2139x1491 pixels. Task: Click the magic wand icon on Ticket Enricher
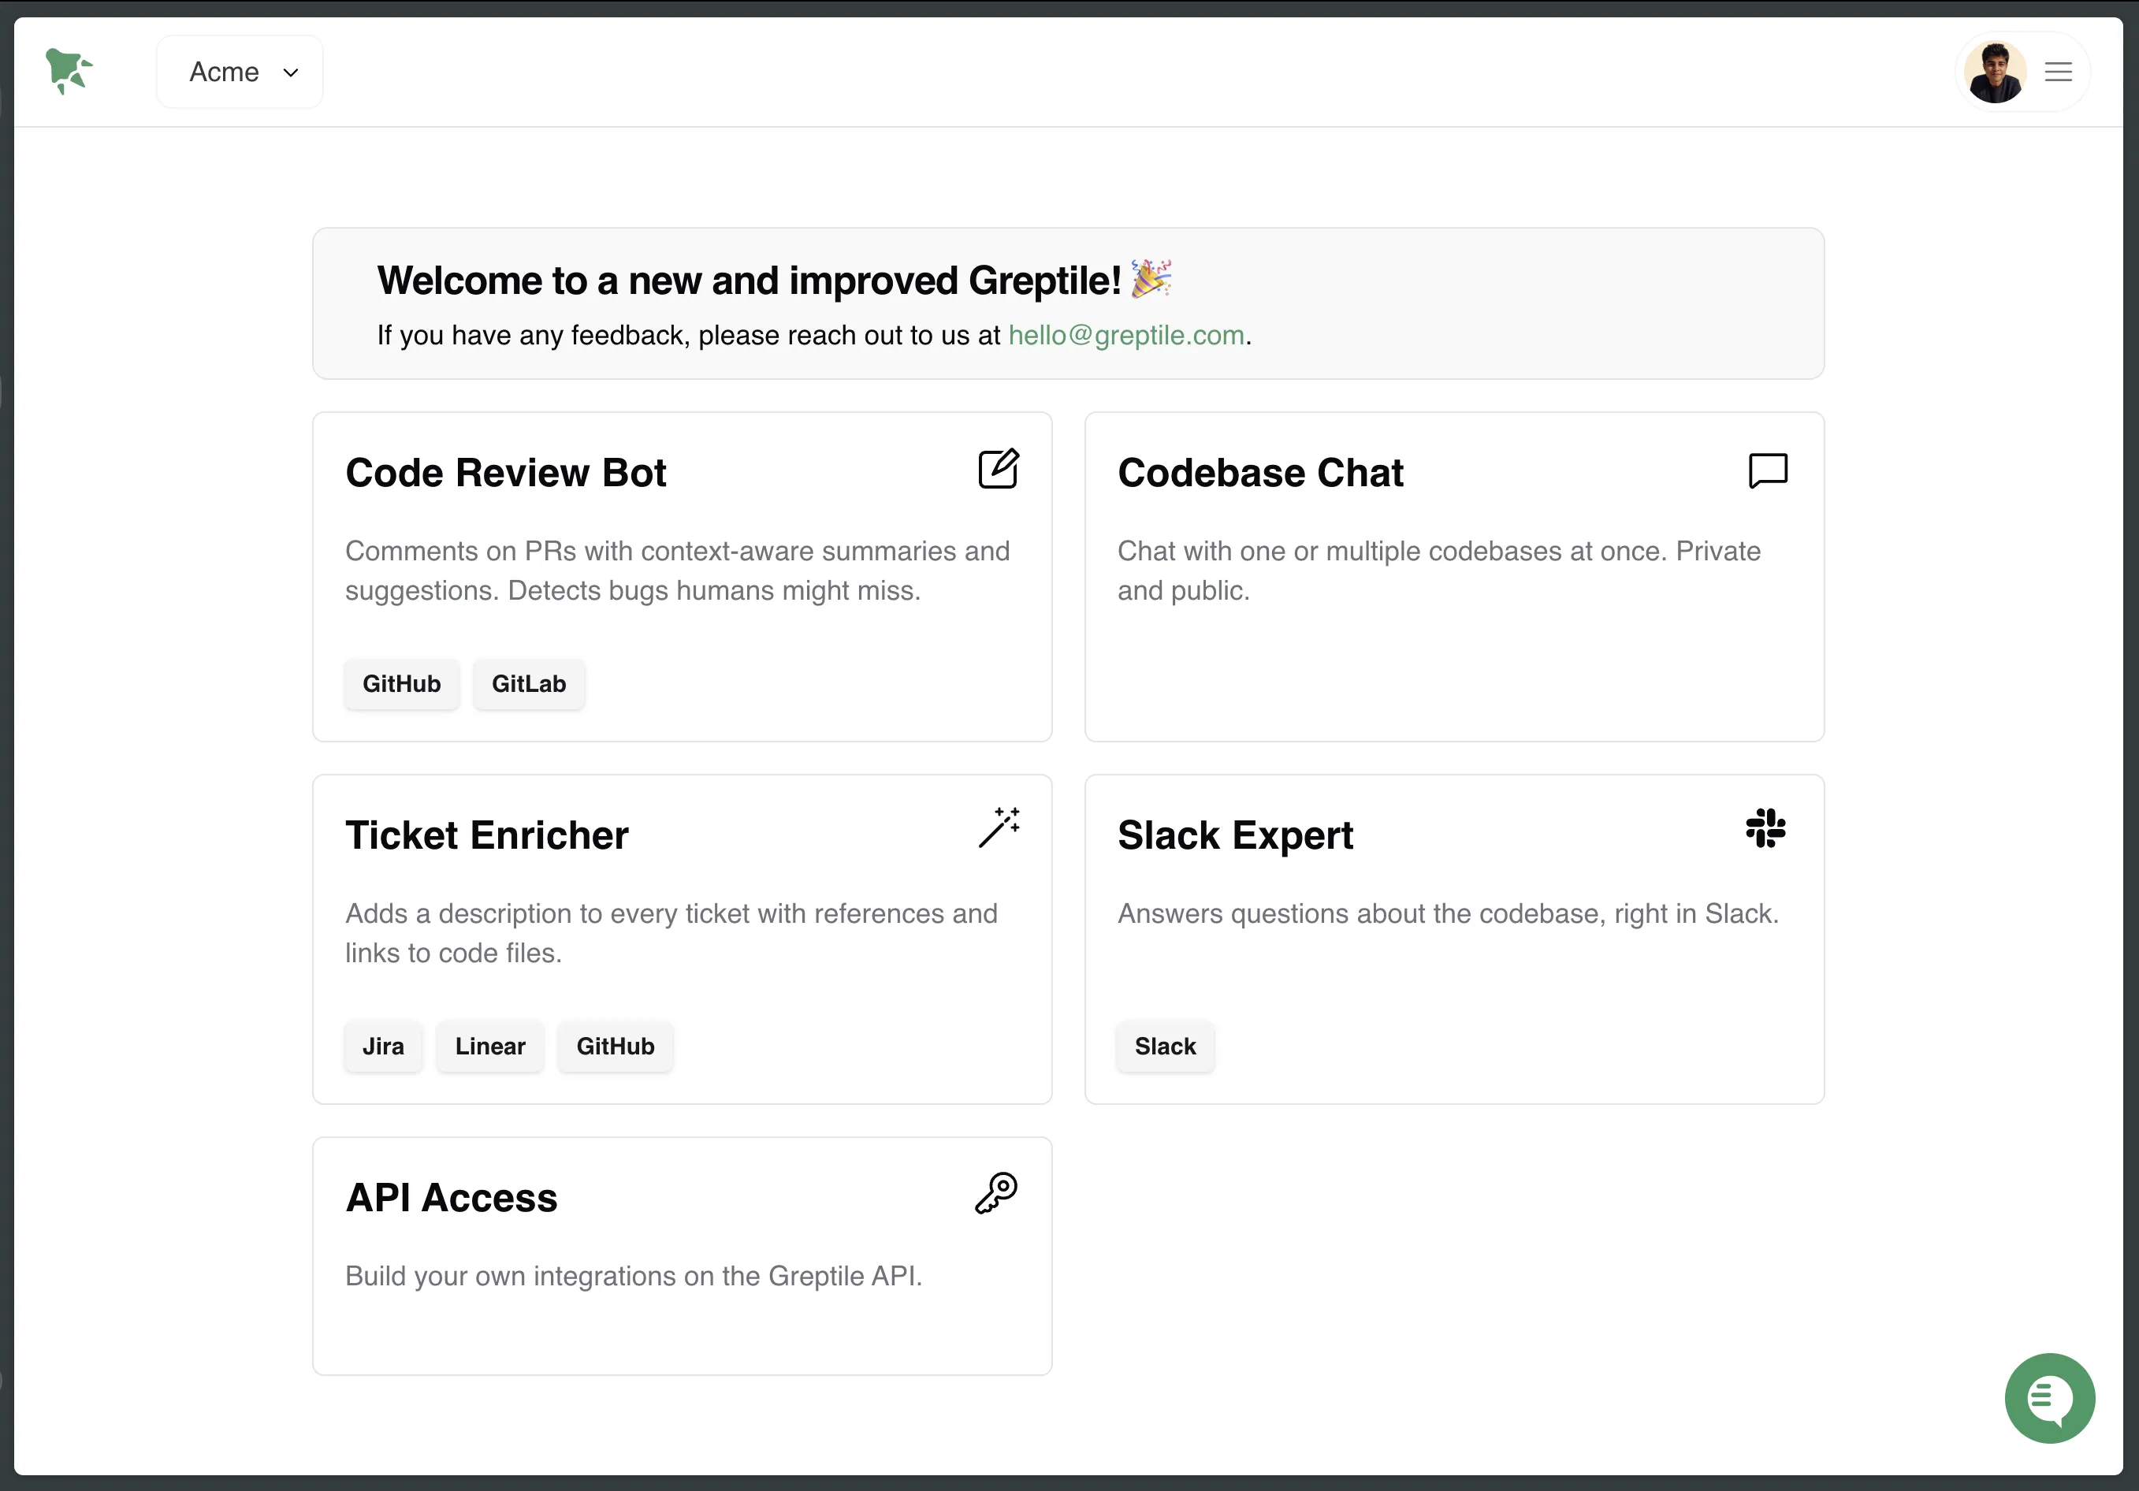click(1001, 827)
